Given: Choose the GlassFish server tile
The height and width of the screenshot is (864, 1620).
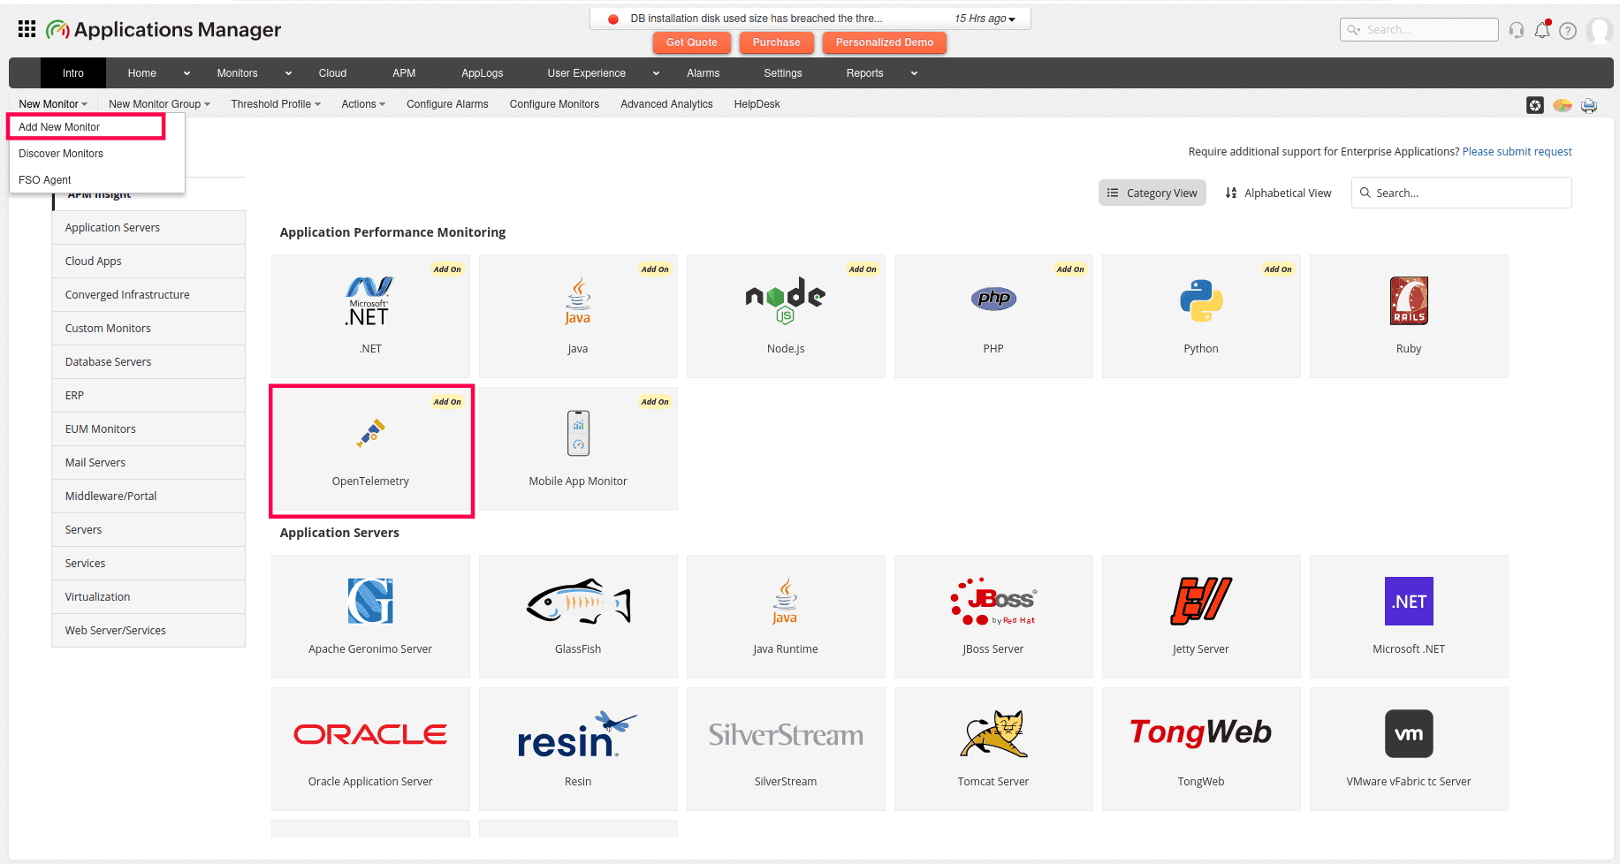Looking at the screenshot, I should (578, 617).
